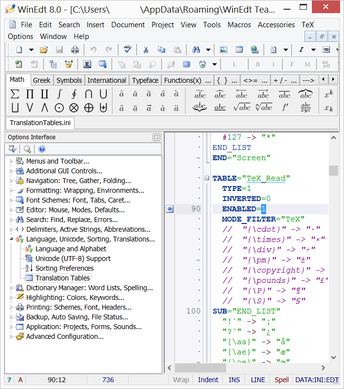344x389 pixels.
Task: Insert the big cap intersection symbol
Action: (x=89, y=94)
